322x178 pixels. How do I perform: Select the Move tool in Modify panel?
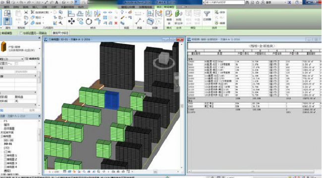click(71, 21)
